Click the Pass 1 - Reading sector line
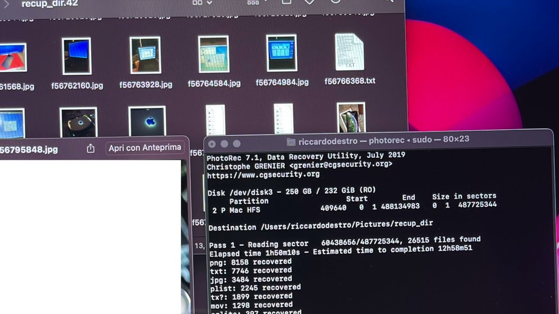The image size is (559, 314). tap(345, 242)
